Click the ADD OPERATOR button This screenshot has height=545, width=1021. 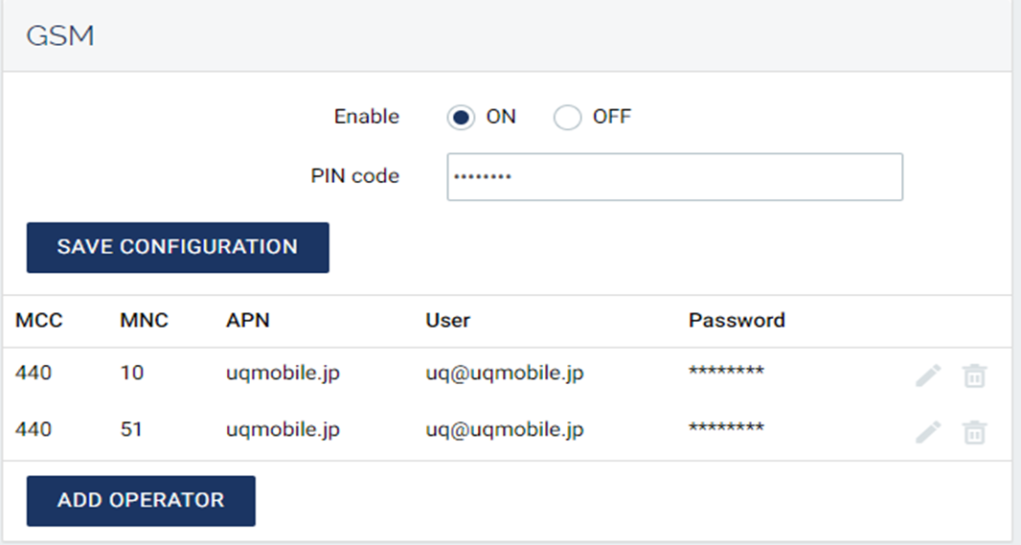click(141, 501)
